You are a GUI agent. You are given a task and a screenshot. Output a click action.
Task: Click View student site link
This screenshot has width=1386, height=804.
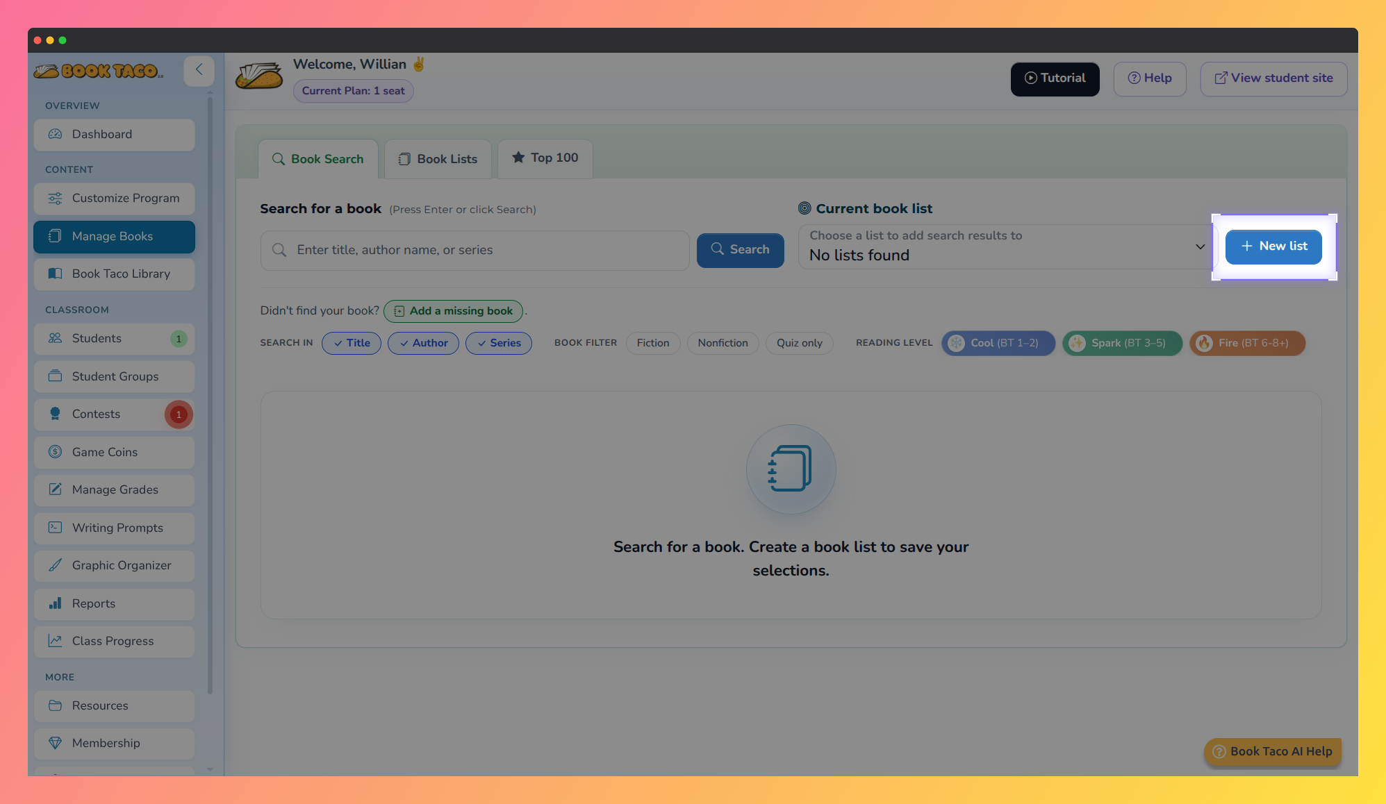click(x=1274, y=79)
